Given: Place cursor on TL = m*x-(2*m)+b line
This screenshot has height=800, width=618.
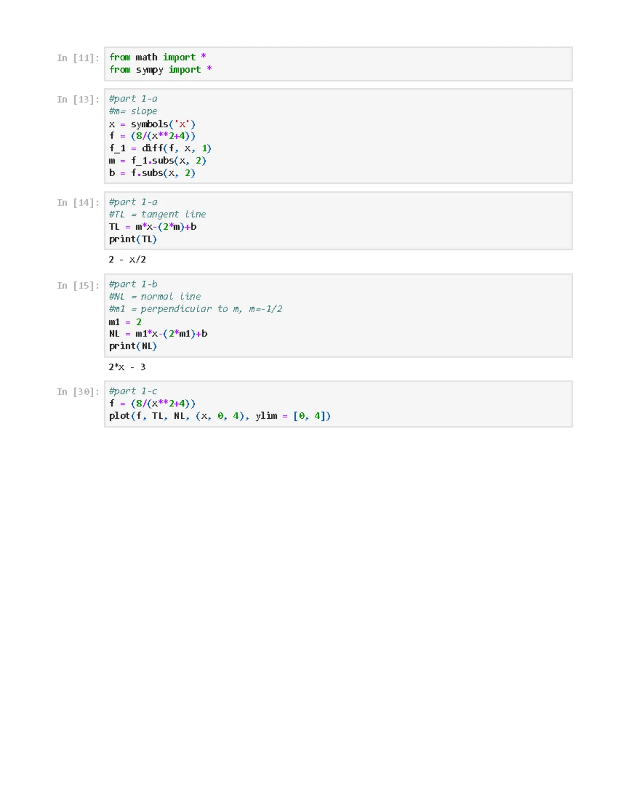Looking at the screenshot, I should (152, 227).
